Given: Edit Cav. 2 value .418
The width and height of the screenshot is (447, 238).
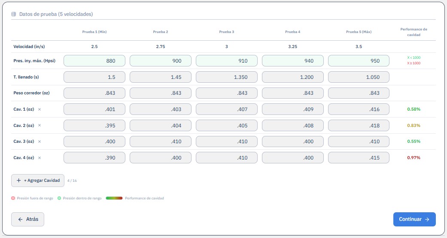Looking at the screenshot, I should 359,126.
